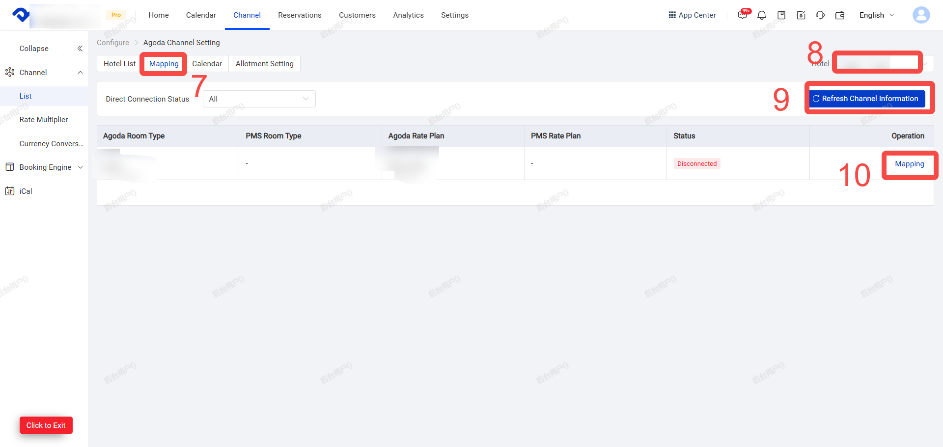Select the Channel top menu
Screen dimensions: 943x447
pos(247,15)
